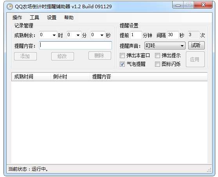This screenshot has width=218, height=177.
Task: Click the clock app icon in title bar
Action: tap(10, 7)
